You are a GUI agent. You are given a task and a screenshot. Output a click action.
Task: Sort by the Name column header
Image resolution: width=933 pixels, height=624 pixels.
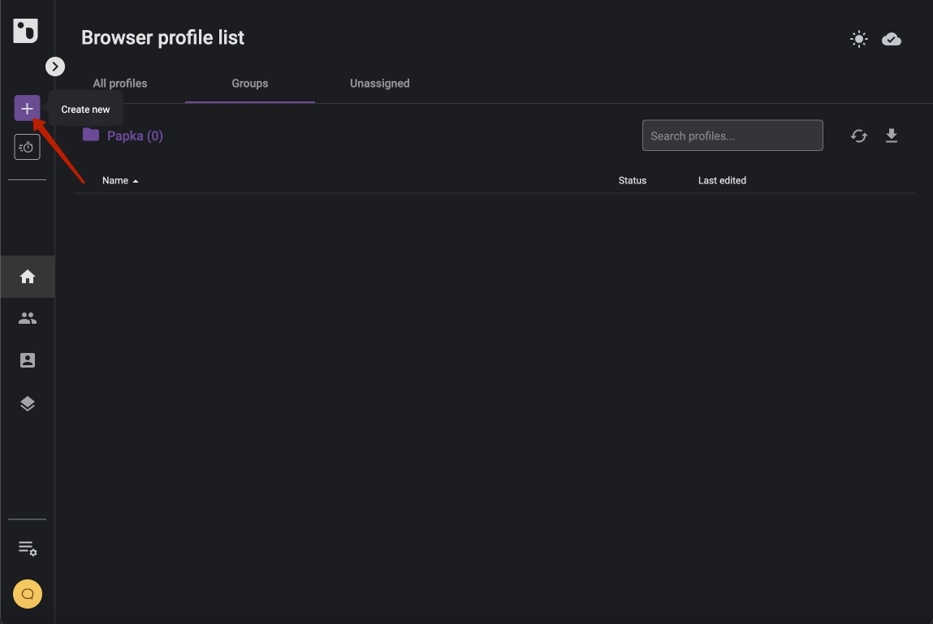click(115, 180)
